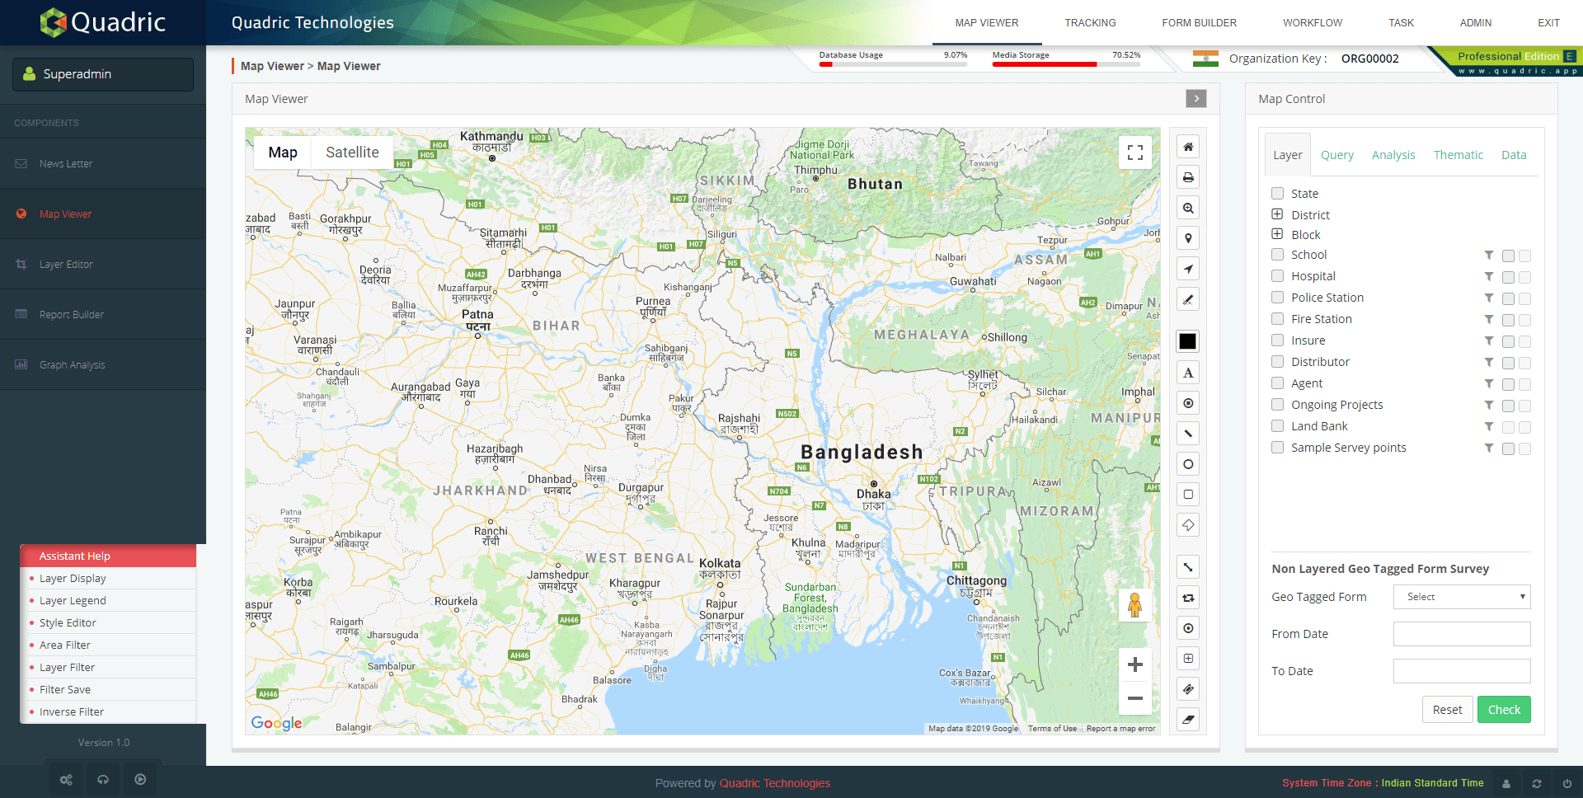Toggle fullscreen map view
Image resolution: width=1583 pixels, height=798 pixels.
[x=1135, y=153]
